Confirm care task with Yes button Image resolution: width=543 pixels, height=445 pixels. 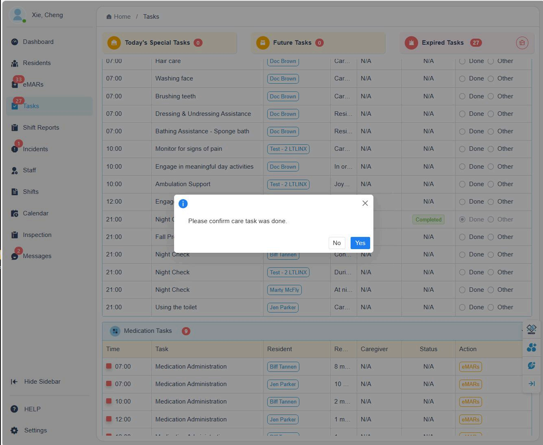coord(360,243)
